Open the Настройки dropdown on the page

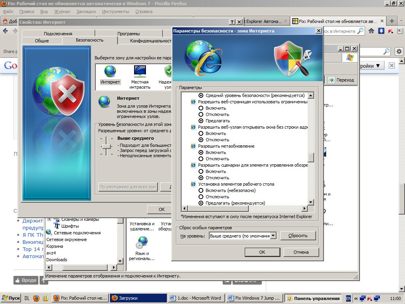click(x=371, y=66)
